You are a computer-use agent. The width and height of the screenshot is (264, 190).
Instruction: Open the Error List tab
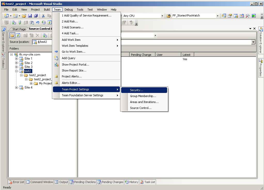17,182
